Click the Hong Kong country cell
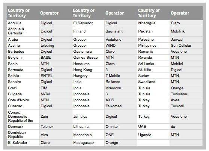209x151 pixels. point(89,70)
